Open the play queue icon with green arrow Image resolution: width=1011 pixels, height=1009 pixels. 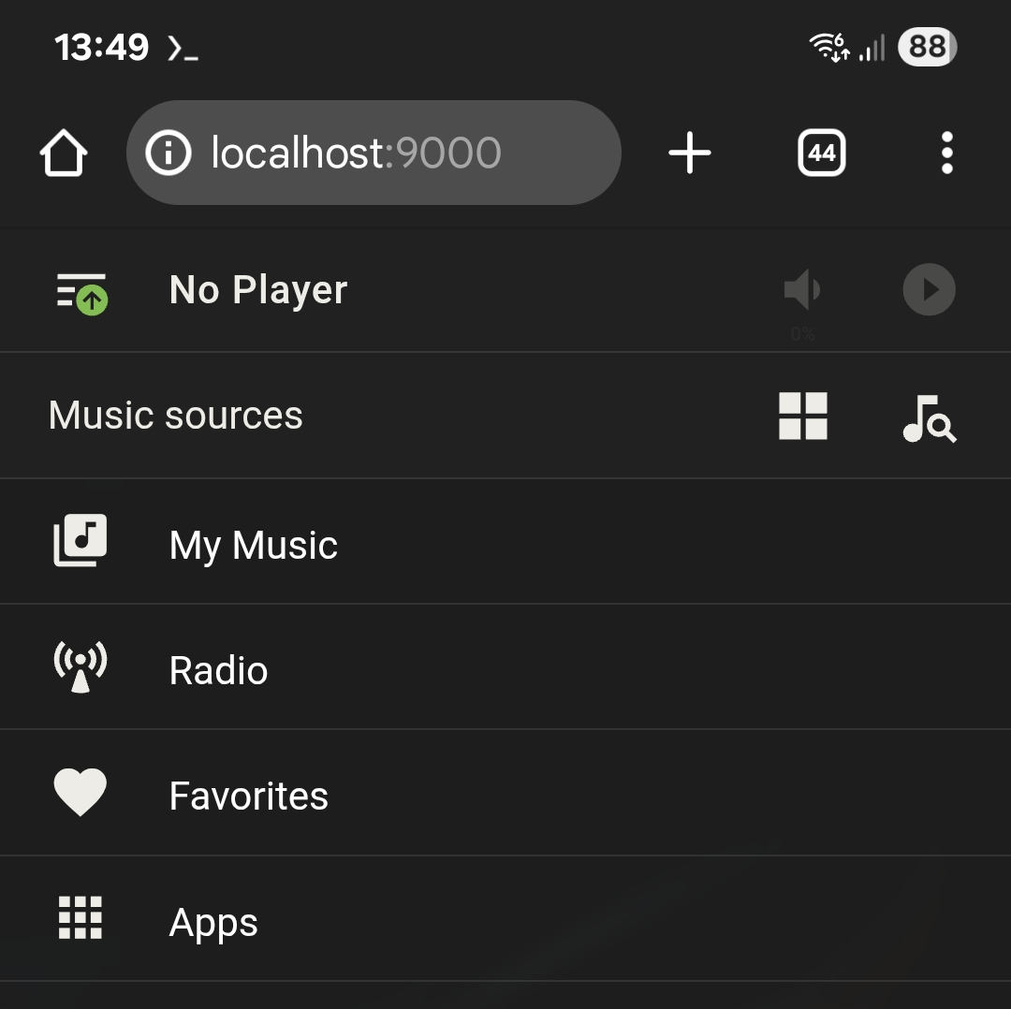pos(81,291)
